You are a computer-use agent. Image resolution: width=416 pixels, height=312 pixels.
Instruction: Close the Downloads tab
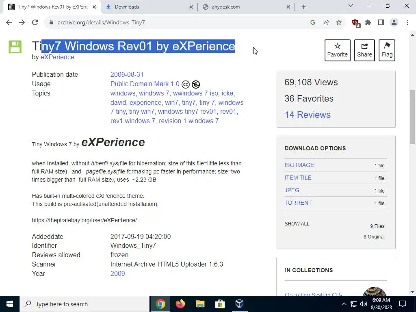click(x=191, y=7)
